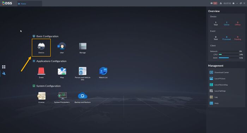This screenshot has height=133, width=247.
Task: Open the License icon
Action: click(x=41, y=96)
